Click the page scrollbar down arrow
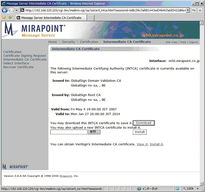Viewport: 205px width, 192px height. [202, 183]
